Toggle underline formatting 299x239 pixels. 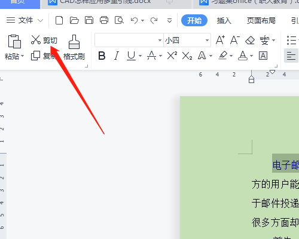(x=132, y=56)
